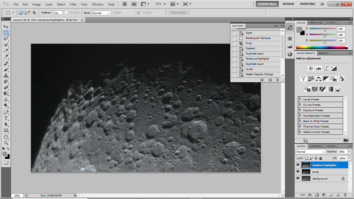The width and height of the screenshot is (354, 199).
Task: Select the Pen tool
Action: (6, 112)
